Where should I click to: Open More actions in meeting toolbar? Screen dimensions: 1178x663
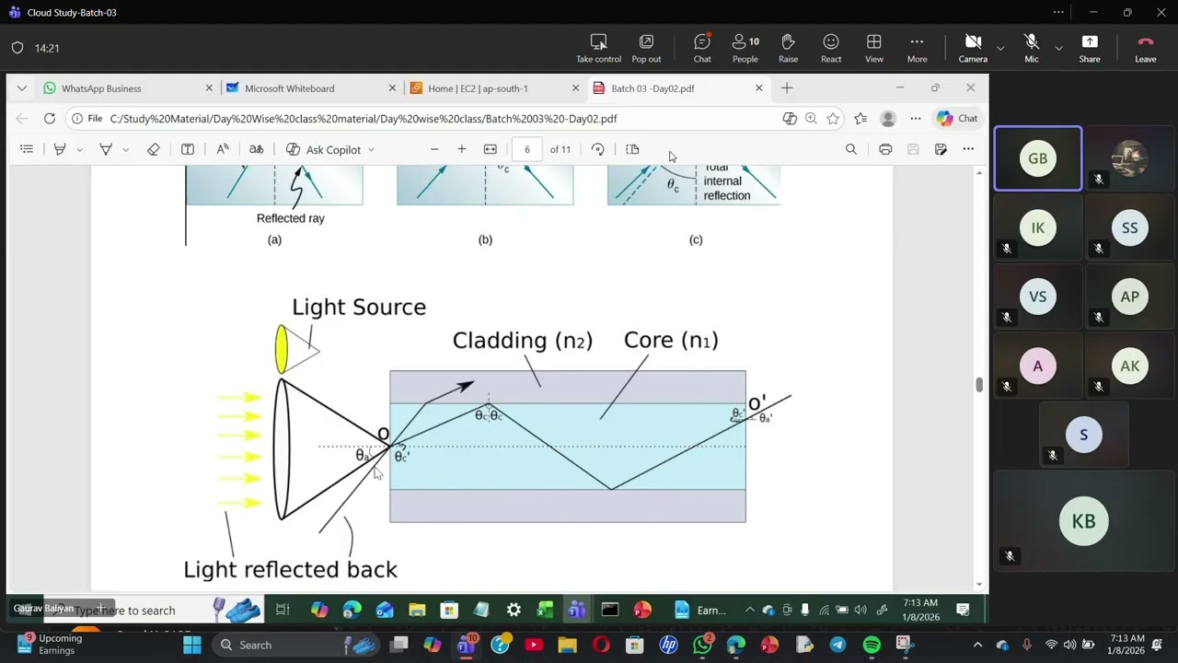point(917,48)
